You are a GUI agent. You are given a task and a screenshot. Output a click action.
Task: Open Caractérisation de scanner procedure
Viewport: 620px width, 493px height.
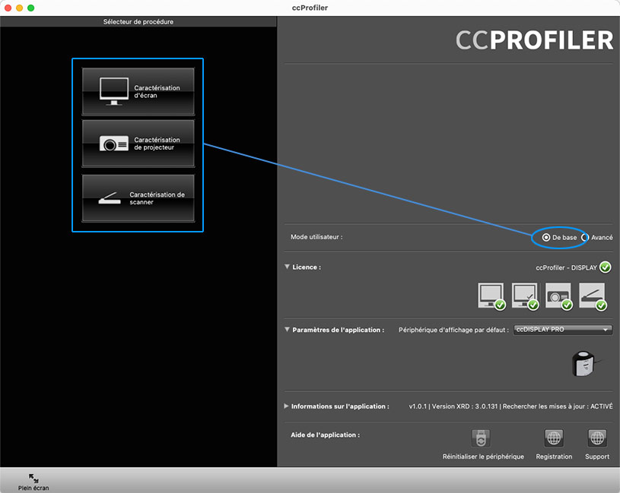click(x=138, y=198)
